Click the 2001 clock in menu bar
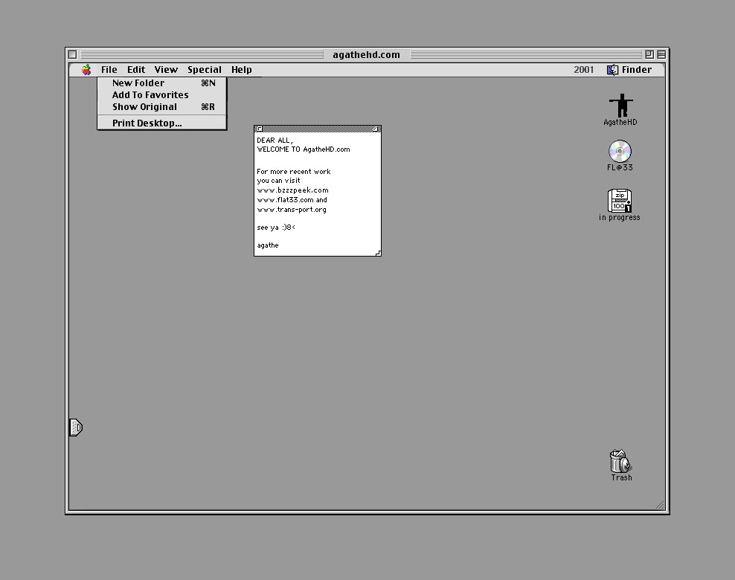Image resolution: width=735 pixels, height=580 pixels. [x=583, y=70]
